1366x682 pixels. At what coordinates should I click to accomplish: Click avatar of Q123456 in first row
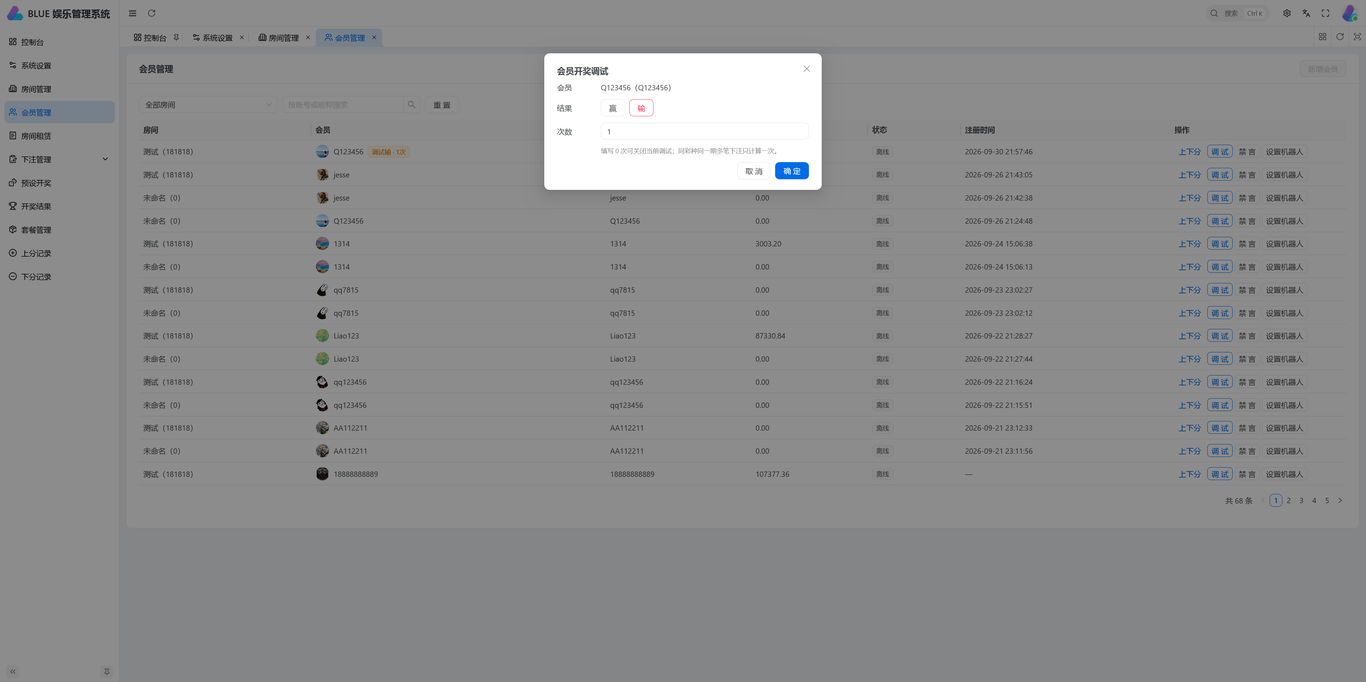(x=322, y=151)
